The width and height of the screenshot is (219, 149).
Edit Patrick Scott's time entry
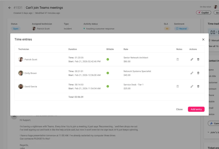coord(192,59)
